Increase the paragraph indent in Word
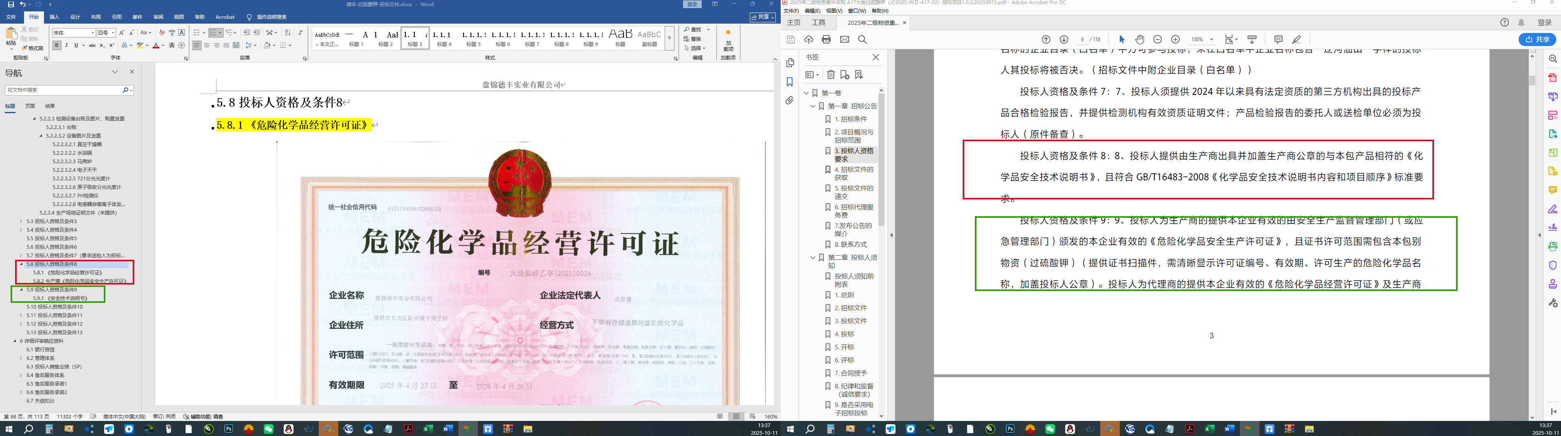The height and width of the screenshot is (436, 1561). [257, 33]
